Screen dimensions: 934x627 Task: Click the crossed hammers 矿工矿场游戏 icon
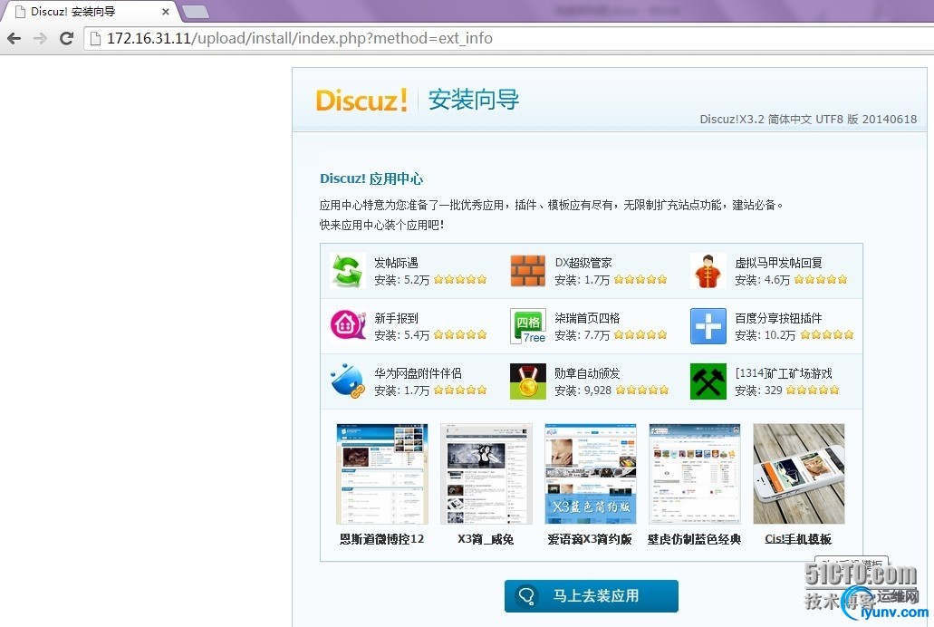point(708,381)
